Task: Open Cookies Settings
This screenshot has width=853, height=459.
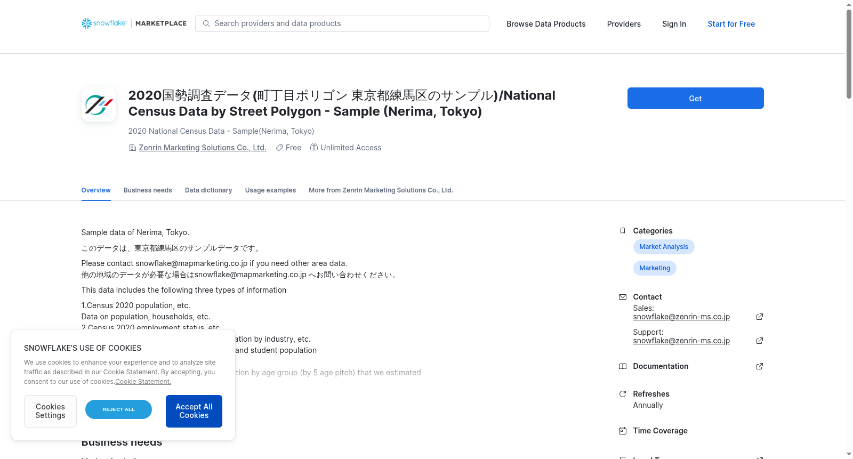Action: (x=50, y=411)
